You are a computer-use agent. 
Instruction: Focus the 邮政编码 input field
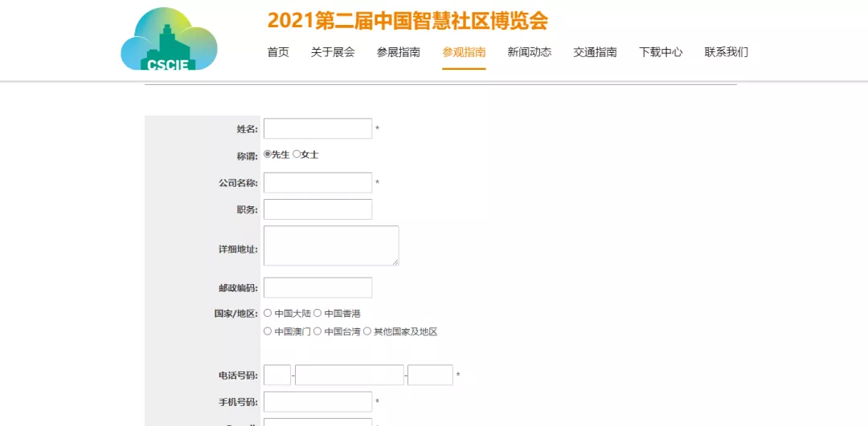[x=317, y=287]
